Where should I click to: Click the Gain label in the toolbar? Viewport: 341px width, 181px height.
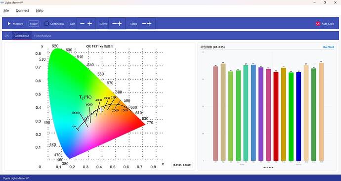pyautogui.click(x=73, y=24)
